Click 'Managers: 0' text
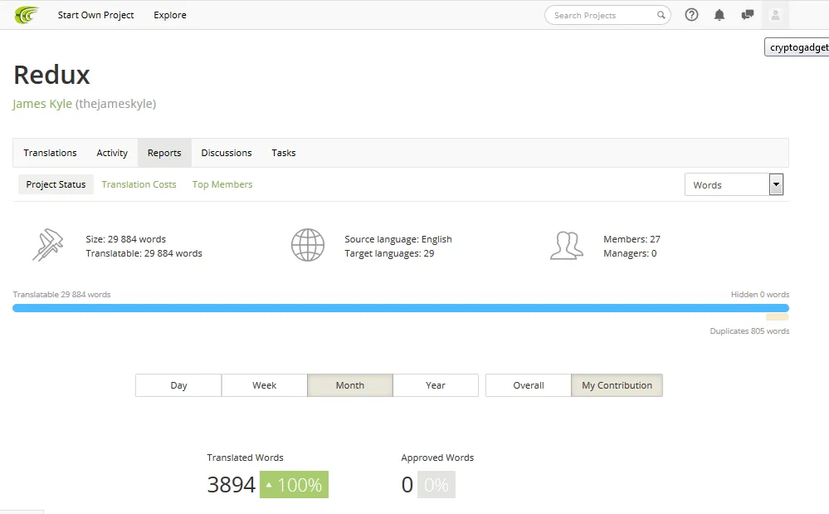Screen dimensions: 829x514 tap(630, 254)
